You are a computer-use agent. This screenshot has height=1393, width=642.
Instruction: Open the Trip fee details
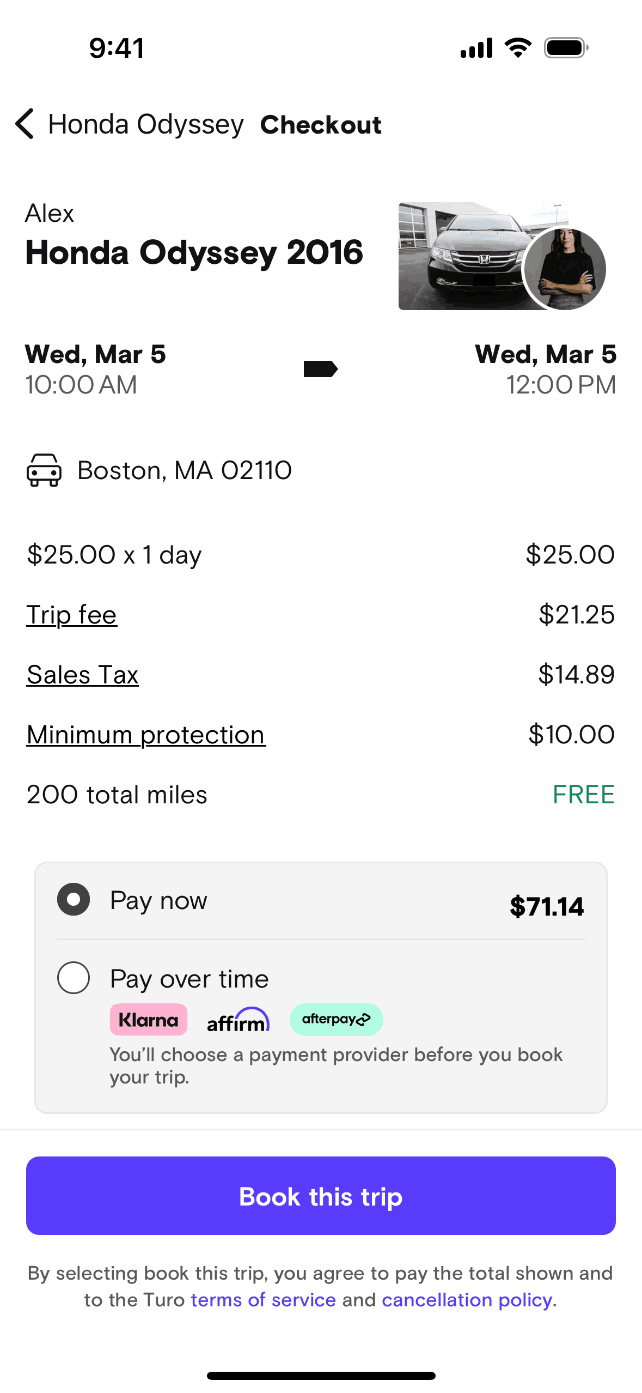[71, 615]
